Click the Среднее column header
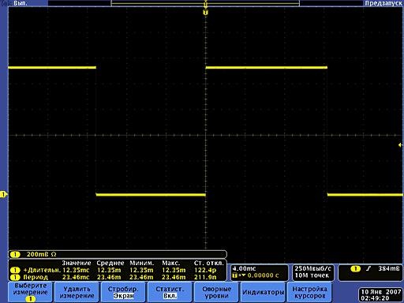The image size is (404, 303). [x=110, y=263]
